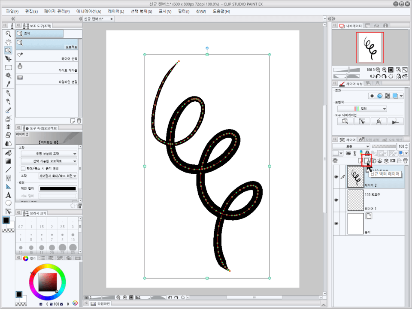Toggle border effect in layer property
The width and height of the screenshot is (412, 309).
pos(372,96)
